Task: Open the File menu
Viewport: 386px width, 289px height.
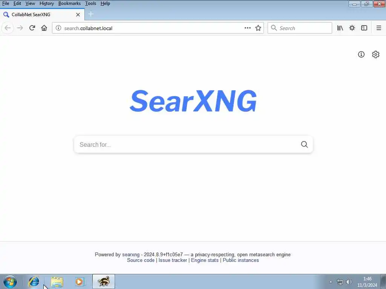Action: click(5, 3)
